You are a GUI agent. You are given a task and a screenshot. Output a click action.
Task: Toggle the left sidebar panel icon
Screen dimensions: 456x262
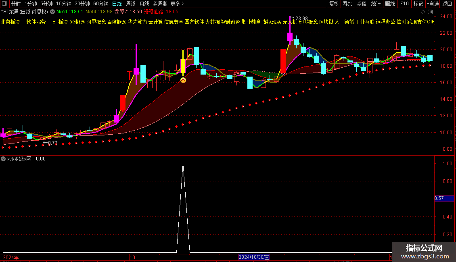point(4,4)
